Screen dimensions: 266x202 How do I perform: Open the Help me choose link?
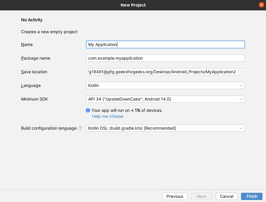(x=107, y=116)
